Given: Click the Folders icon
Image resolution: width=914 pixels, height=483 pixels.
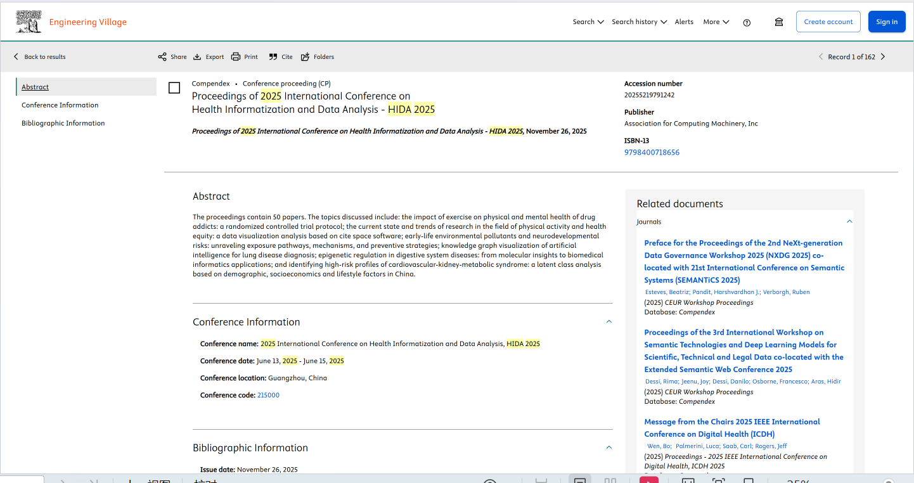Looking at the screenshot, I should tap(306, 57).
